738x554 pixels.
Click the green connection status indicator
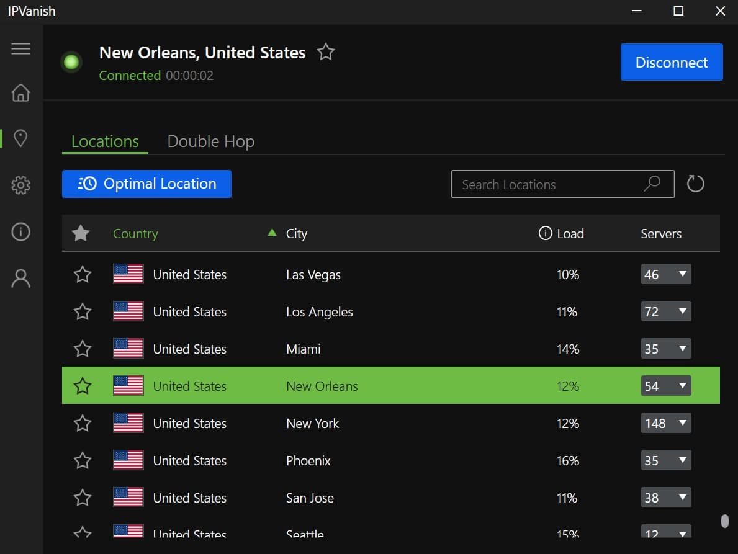coord(71,62)
